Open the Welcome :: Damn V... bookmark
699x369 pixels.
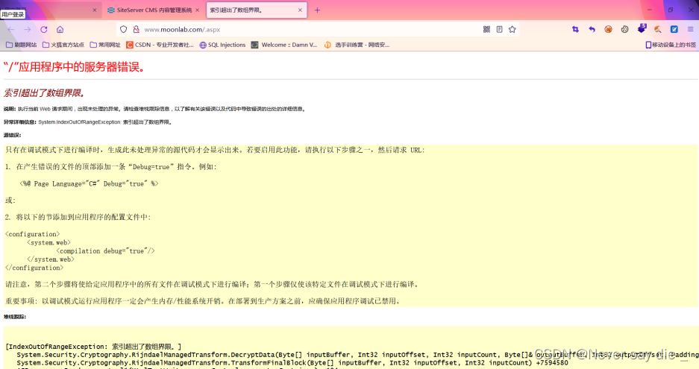pyautogui.click(x=284, y=45)
